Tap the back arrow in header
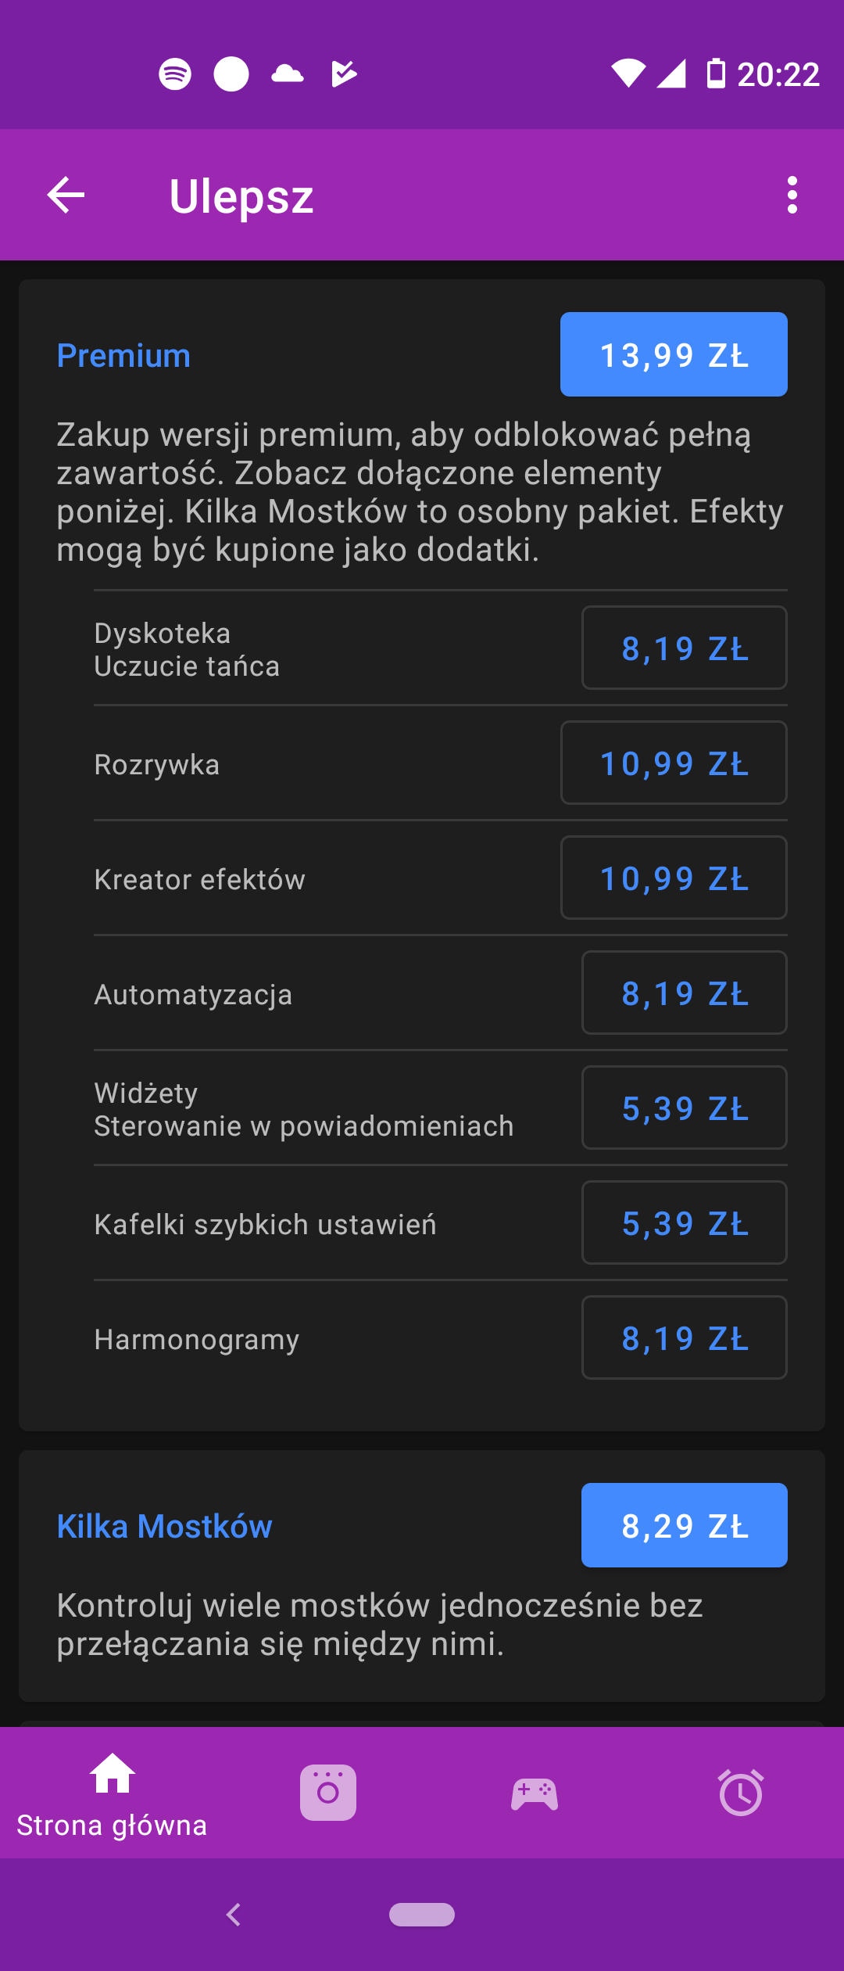 pyautogui.click(x=66, y=195)
